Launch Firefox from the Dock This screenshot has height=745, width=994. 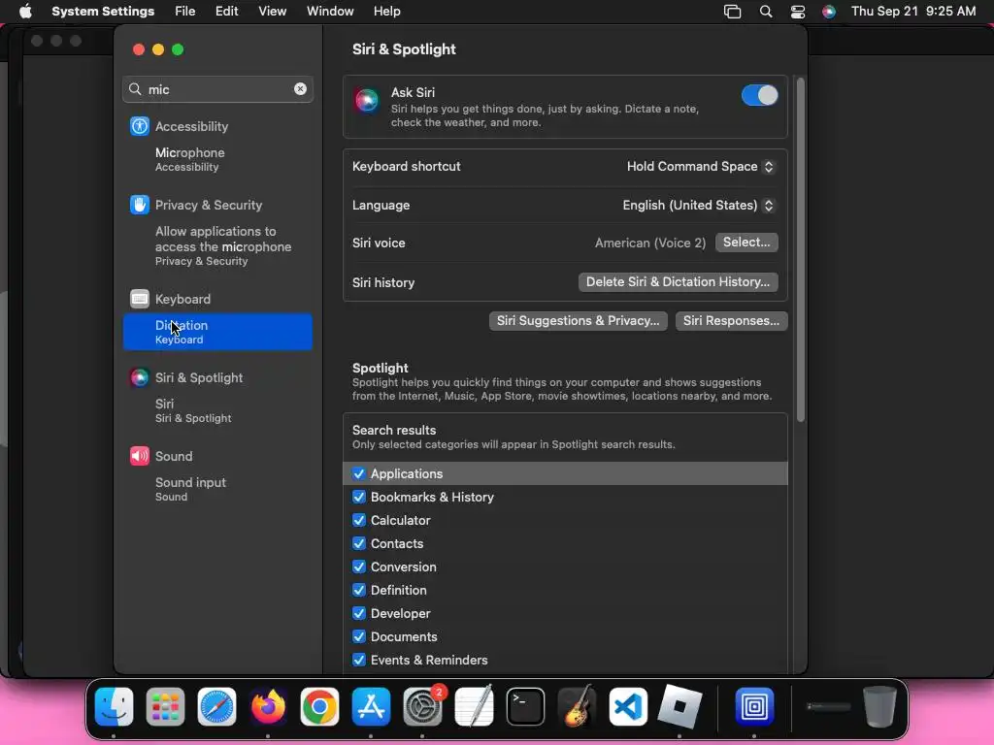coord(268,706)
